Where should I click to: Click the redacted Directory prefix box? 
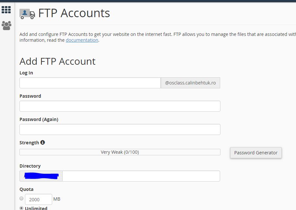pyautogui.click(x=41, y=176)
